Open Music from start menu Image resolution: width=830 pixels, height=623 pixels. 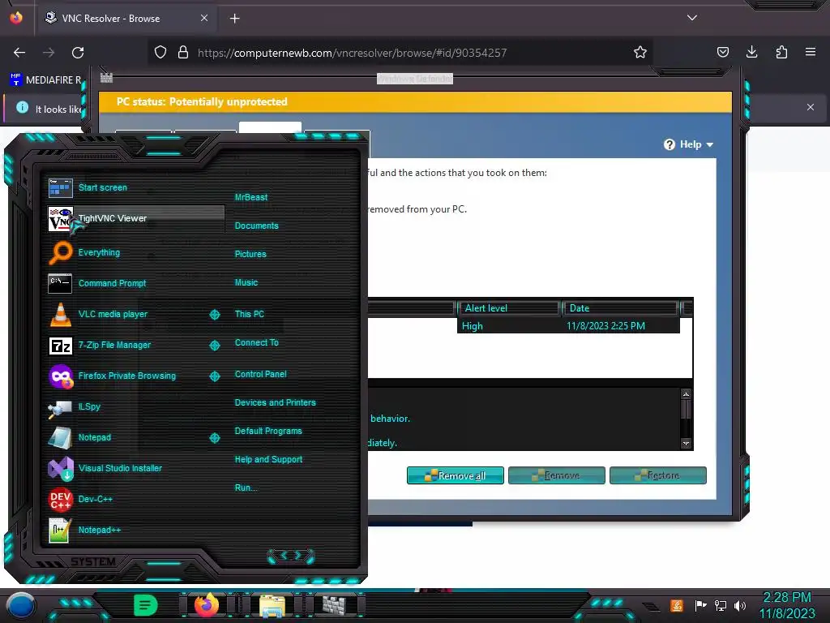(x=246, y=283)
